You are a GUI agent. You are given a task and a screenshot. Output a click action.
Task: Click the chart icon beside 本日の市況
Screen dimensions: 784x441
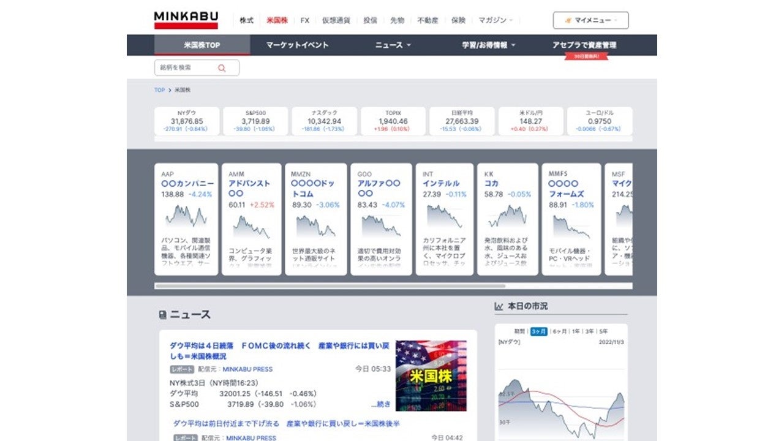[x=499, y=306]
